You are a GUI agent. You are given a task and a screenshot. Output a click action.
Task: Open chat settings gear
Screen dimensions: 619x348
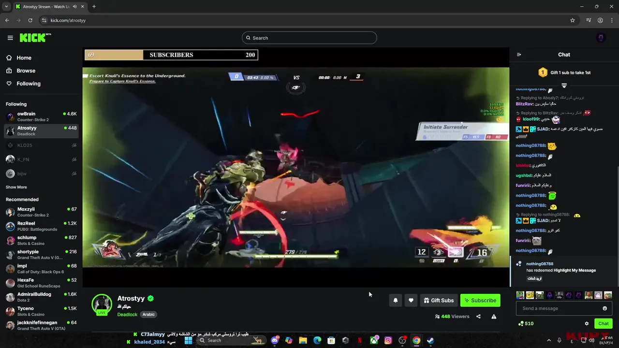coord(587,323)
